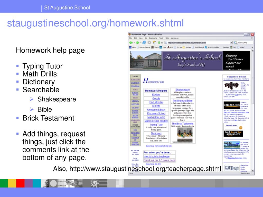Image resolution: width=263 pixels, height=197 pixels.
Task: Click the Amazon Search Now text field
Action: click(x=231, y=128)
